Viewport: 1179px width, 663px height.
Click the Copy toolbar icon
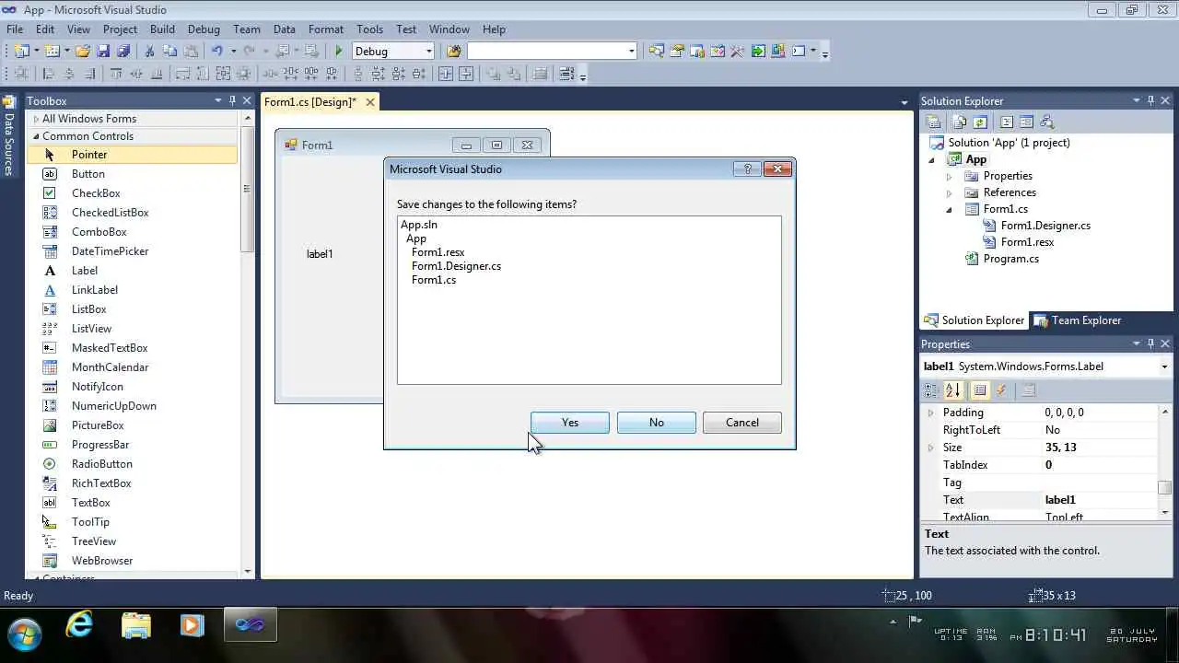[x=169, y=51]
